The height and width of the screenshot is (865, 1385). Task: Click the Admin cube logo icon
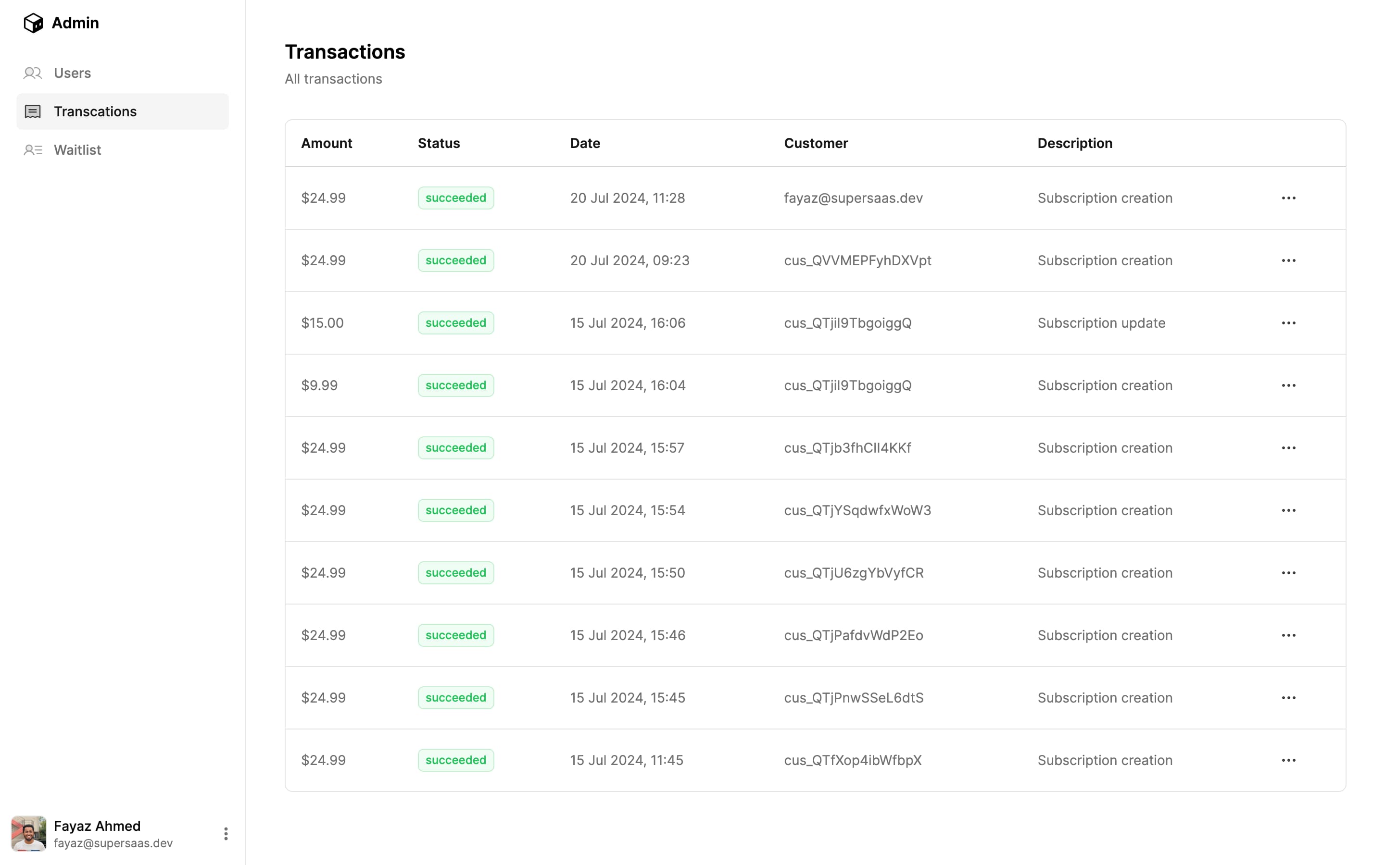click(x=33, y=23)
